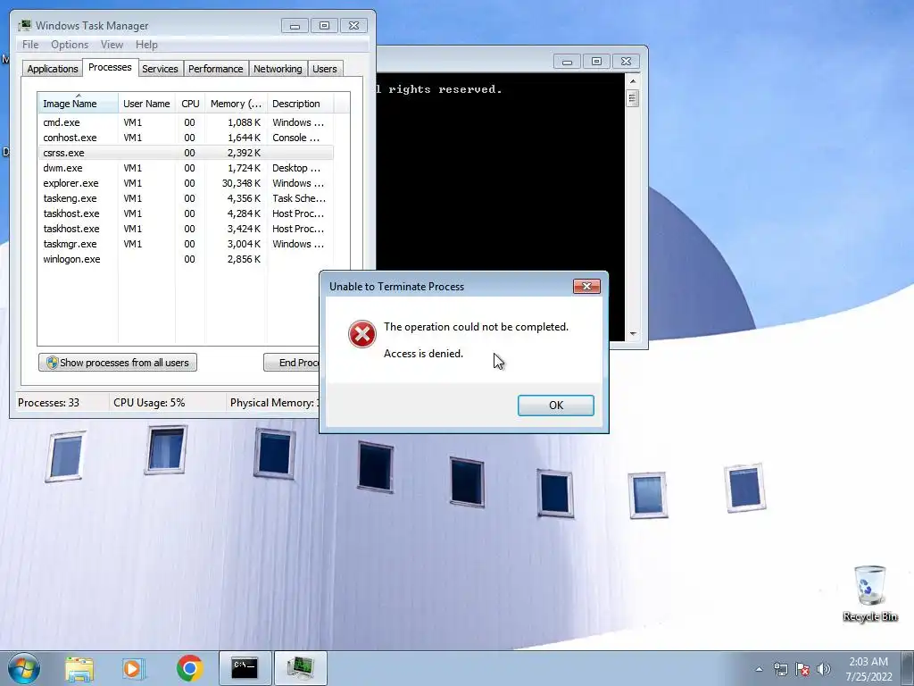Click the command prompt scrollbar thumb
The image size is (914, 686).
pyautogui.click(x=633, y=98)
